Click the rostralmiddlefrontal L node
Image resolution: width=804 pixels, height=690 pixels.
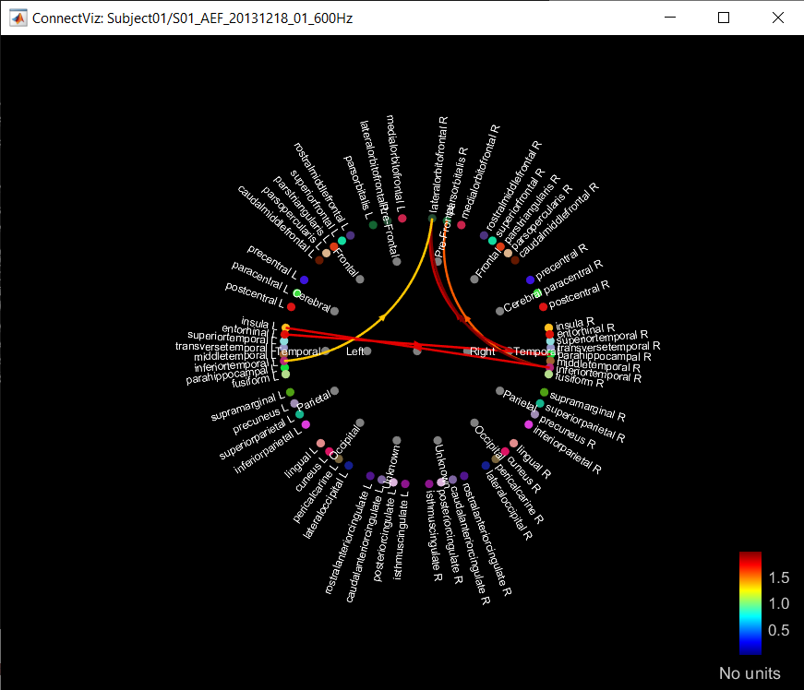point(351,235)
